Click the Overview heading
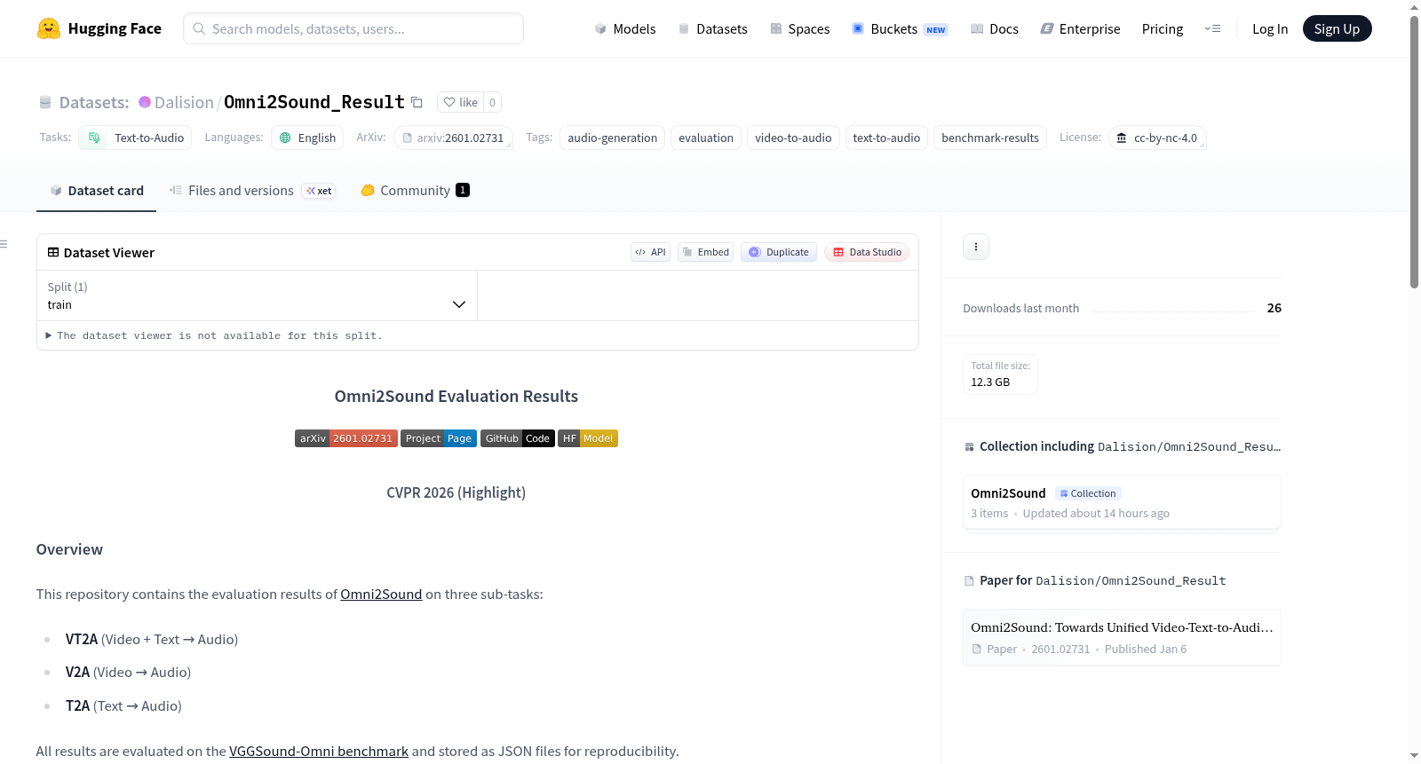This screenshot has height=764, width=1421. pyautogui.click(x=69, y=549)
